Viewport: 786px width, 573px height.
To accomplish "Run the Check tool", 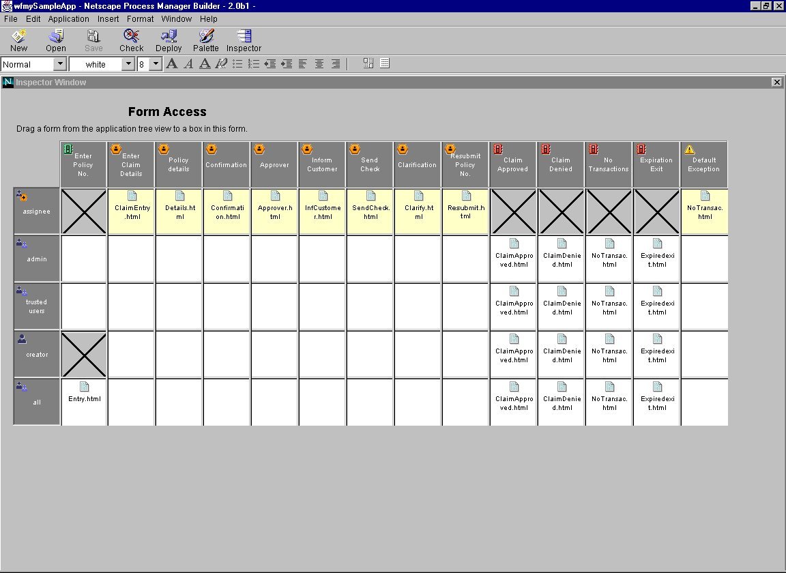I will 131,40.
